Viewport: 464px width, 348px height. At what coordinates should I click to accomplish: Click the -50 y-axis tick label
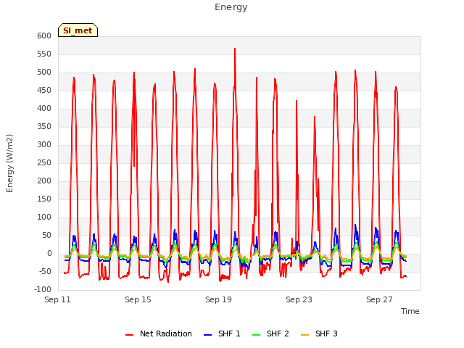pos(46,272)
